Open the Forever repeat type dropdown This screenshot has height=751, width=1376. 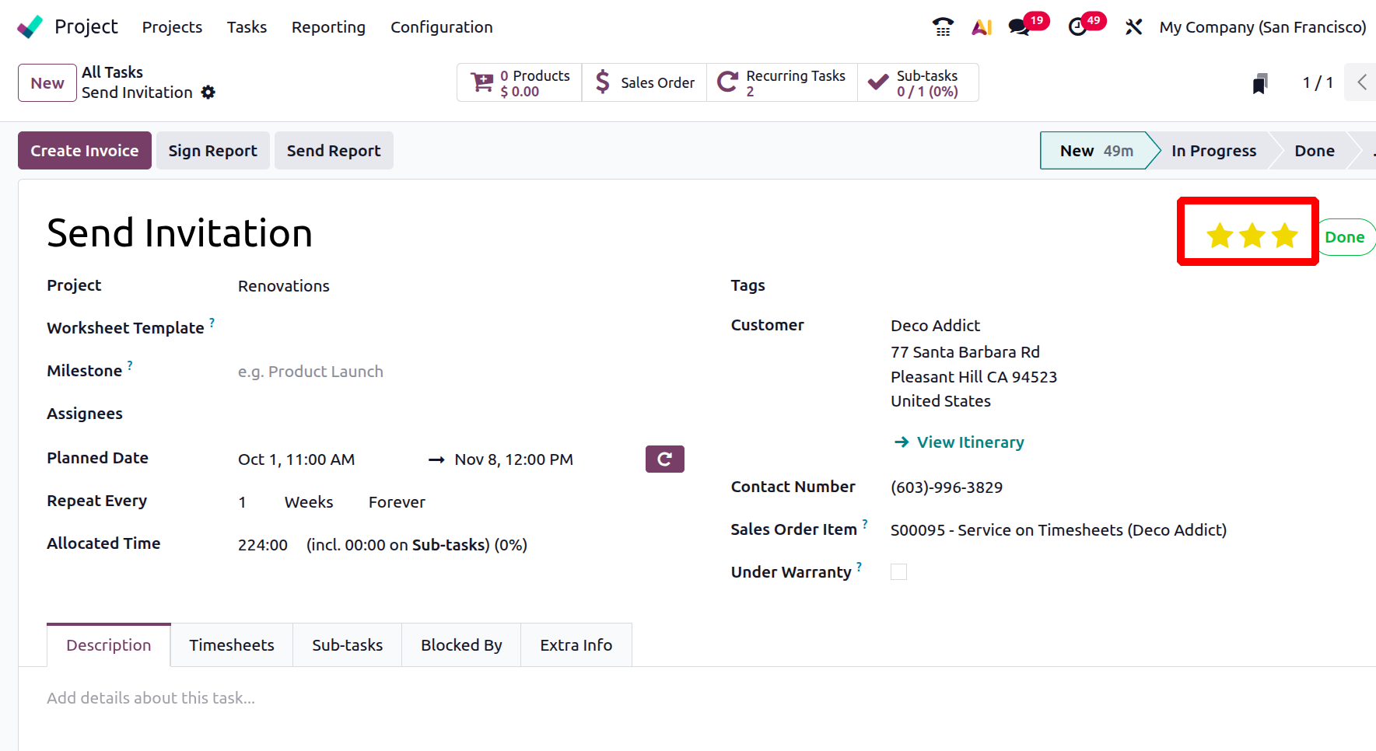[x=397, y=502]
